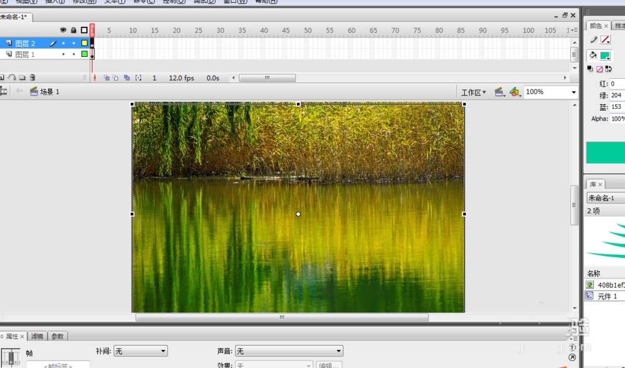625x368 pixels.
Task: Open the 声音 sound dropdown
Action: [289, 351]
